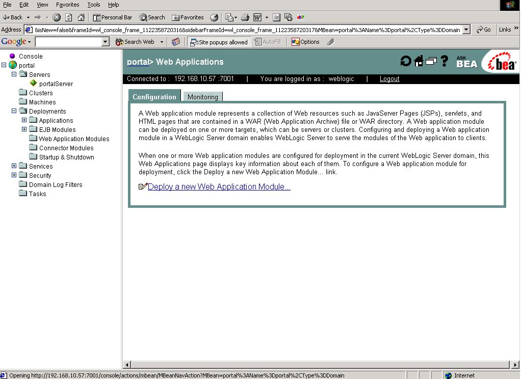Click the horizontal scrollbar left arrow
The width and height of the screenshot is (522, 379).
(x=127, y=365)
